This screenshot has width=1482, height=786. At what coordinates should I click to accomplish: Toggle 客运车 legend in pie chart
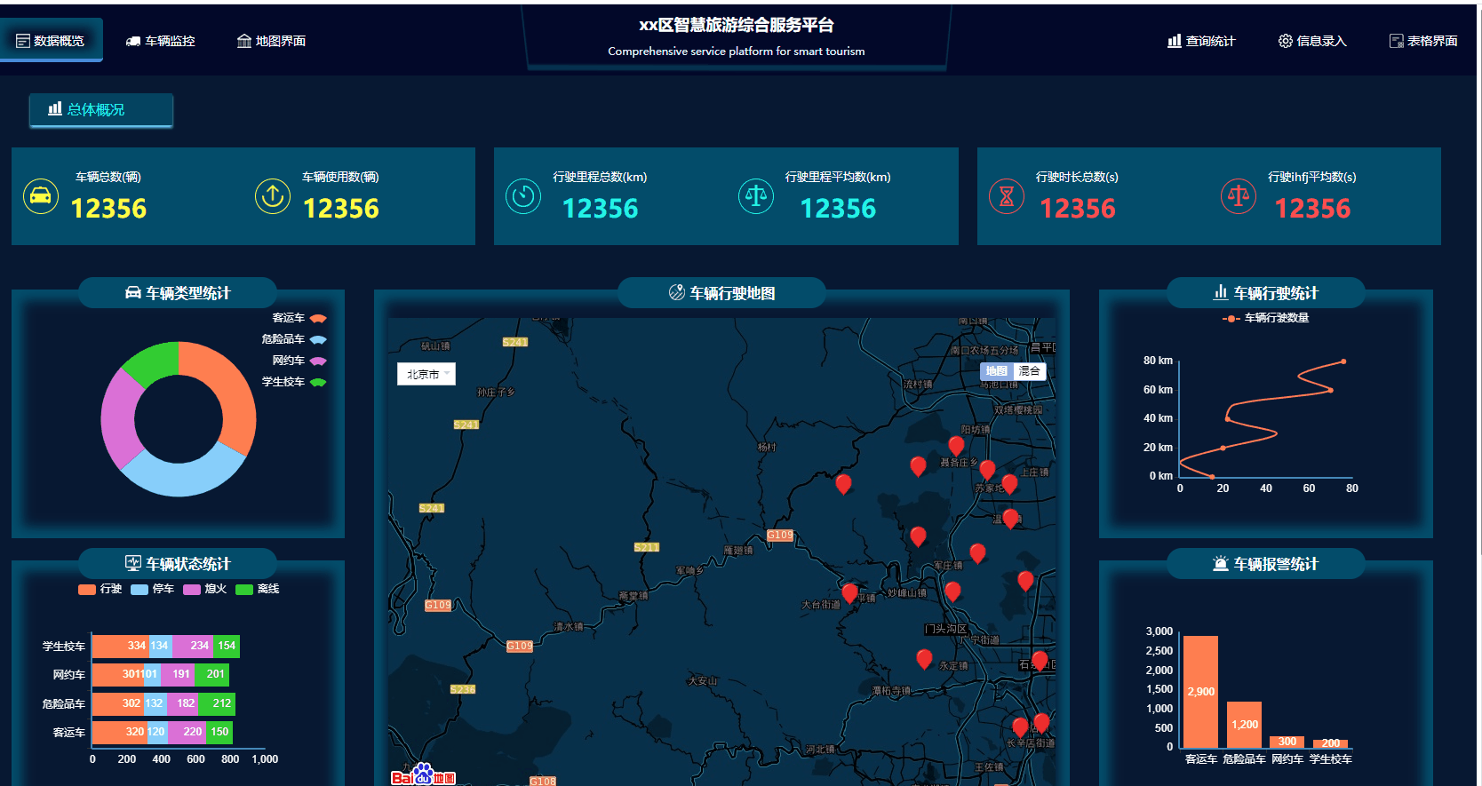point(299,318)
